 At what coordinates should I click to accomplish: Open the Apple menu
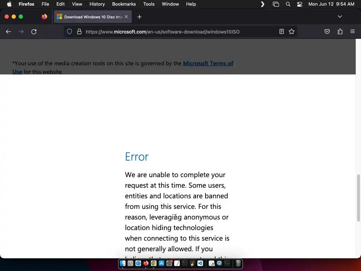(x=9, y=4)
